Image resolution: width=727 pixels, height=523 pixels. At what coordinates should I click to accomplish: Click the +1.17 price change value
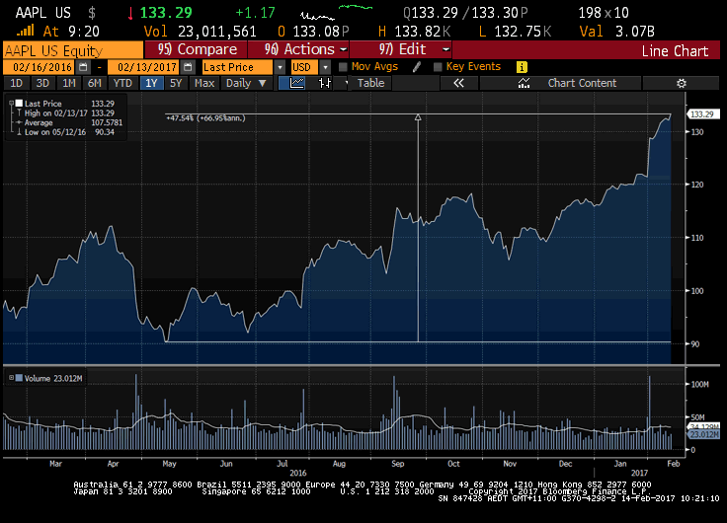point(256,13)
